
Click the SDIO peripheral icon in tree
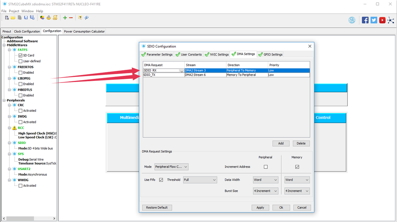click(x=14, y=143)
